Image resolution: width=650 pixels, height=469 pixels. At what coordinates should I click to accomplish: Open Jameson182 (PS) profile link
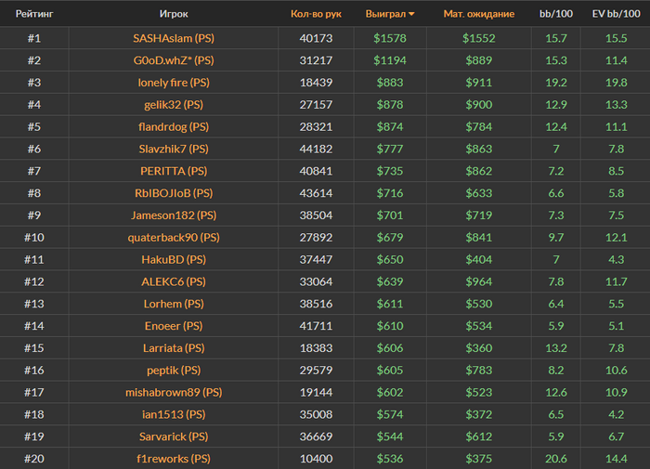[x=174, y=215]
